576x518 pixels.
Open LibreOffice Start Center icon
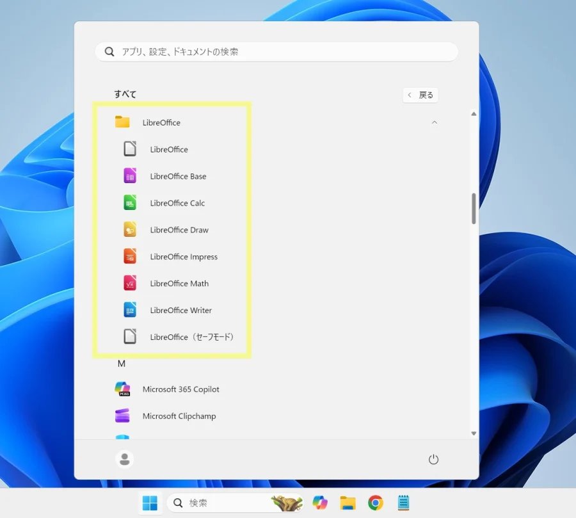[x=130, y=149]
